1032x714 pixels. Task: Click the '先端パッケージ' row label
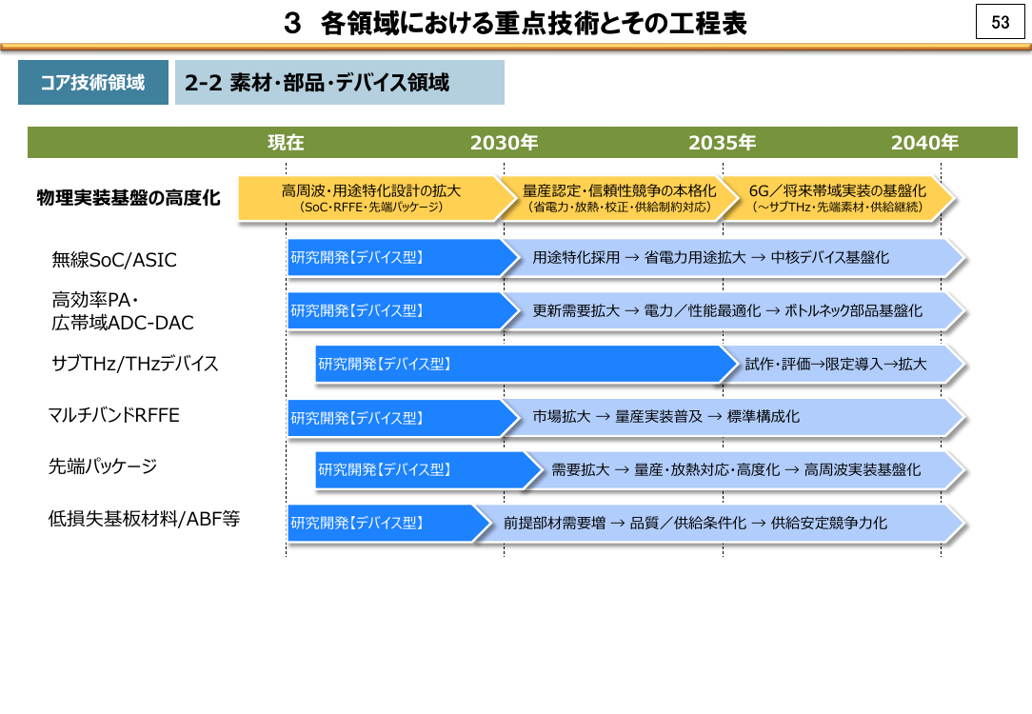click(x=103, y=466)
